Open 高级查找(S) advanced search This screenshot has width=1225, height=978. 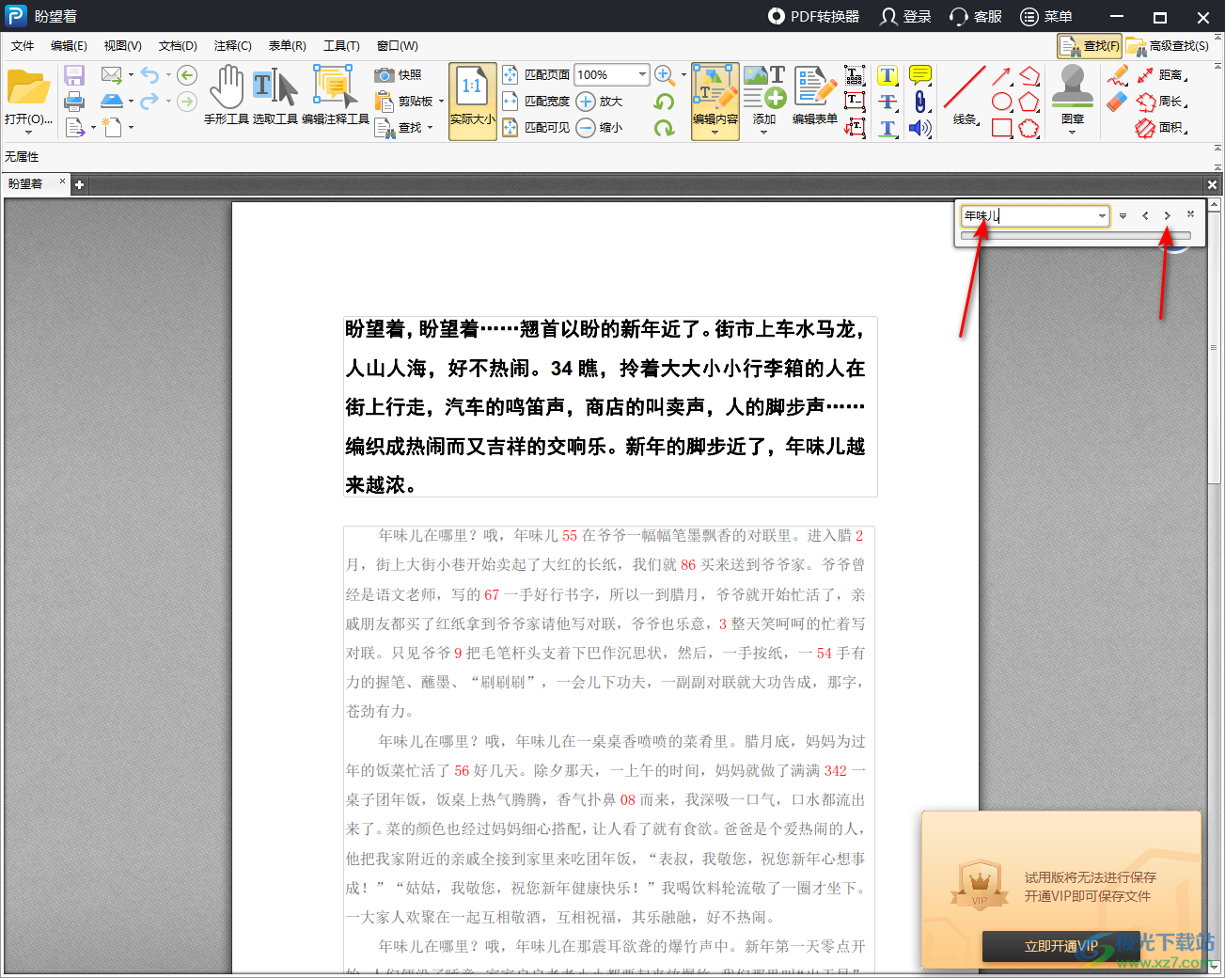(x=1167, y=45)
